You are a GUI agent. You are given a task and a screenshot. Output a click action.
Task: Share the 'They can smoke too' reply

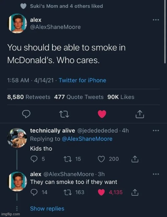[135, 192]
